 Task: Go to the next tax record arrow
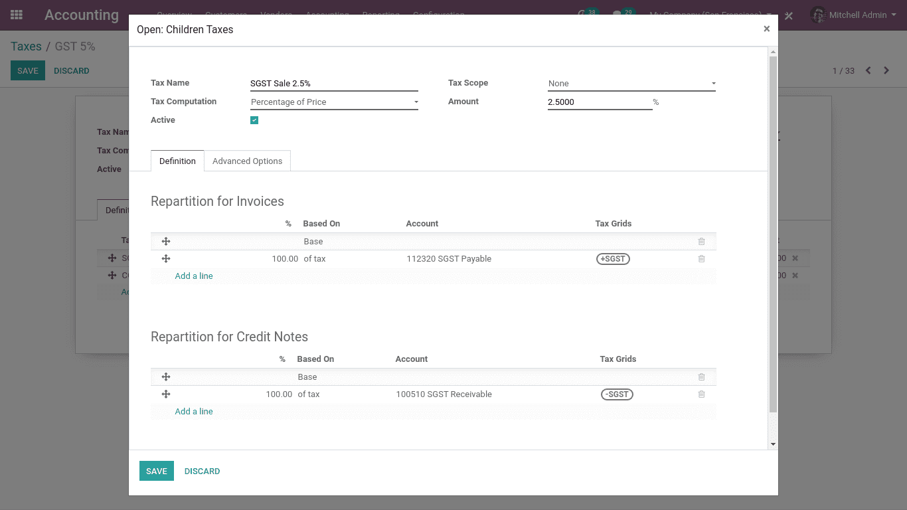click(x=886, y=70)
